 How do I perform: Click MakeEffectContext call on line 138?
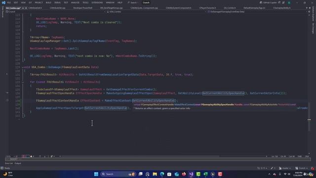[118, 100]
